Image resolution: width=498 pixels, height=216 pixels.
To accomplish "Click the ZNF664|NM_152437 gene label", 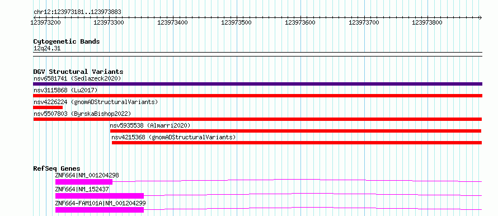I will click(82, 189).
